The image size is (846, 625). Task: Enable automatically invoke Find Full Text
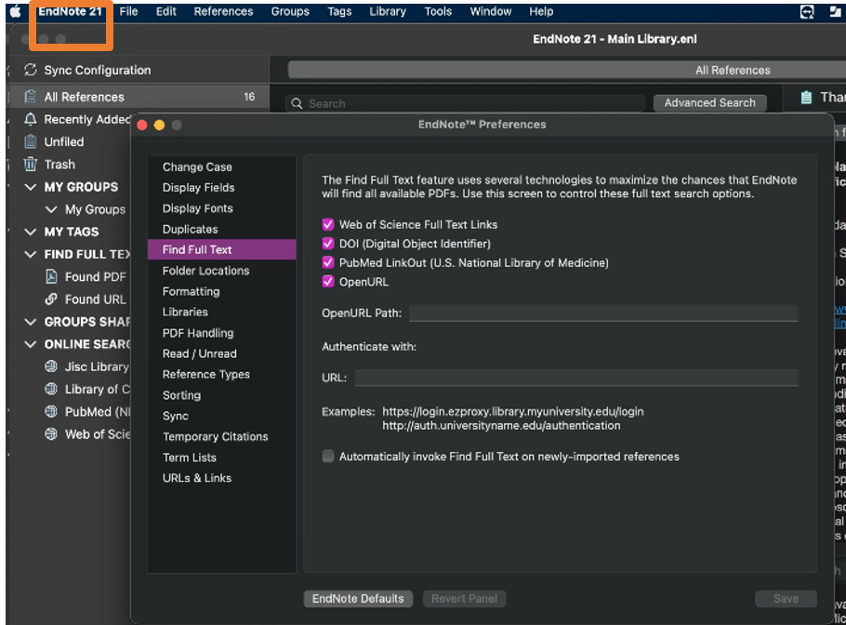tap(327, 457)
